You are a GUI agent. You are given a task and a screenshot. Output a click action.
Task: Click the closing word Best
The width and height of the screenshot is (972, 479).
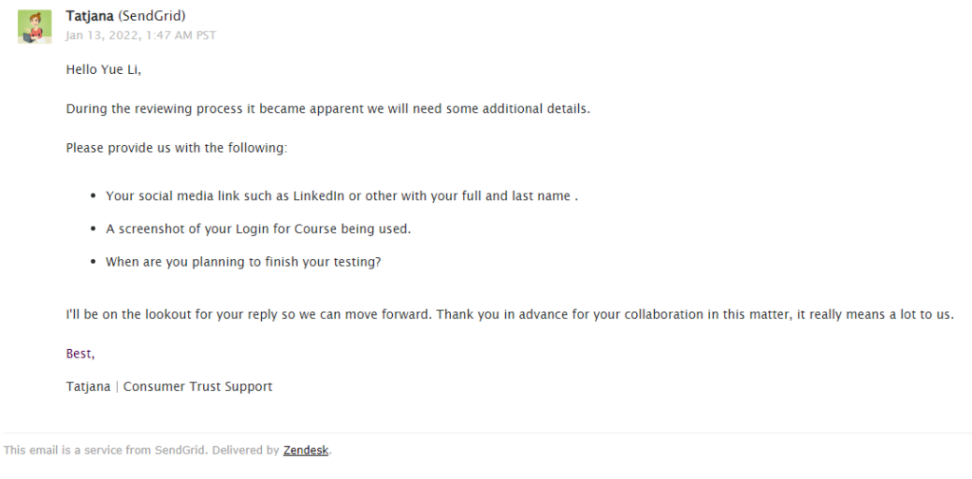point(80,354)
